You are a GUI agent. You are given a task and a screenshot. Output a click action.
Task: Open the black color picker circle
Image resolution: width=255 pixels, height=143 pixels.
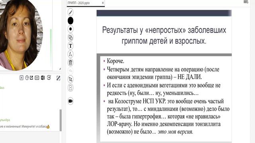(71, 21)
